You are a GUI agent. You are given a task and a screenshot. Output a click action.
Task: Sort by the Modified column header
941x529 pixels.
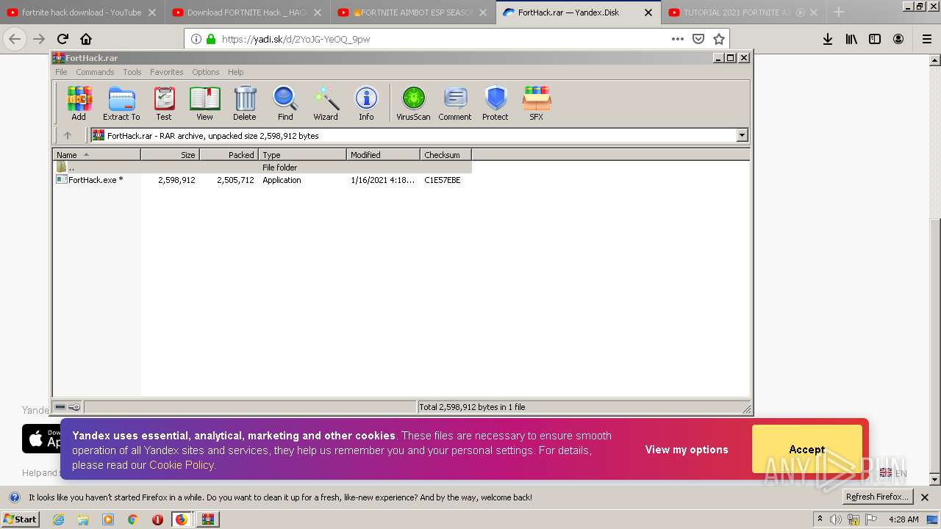(x=383, y=154)
